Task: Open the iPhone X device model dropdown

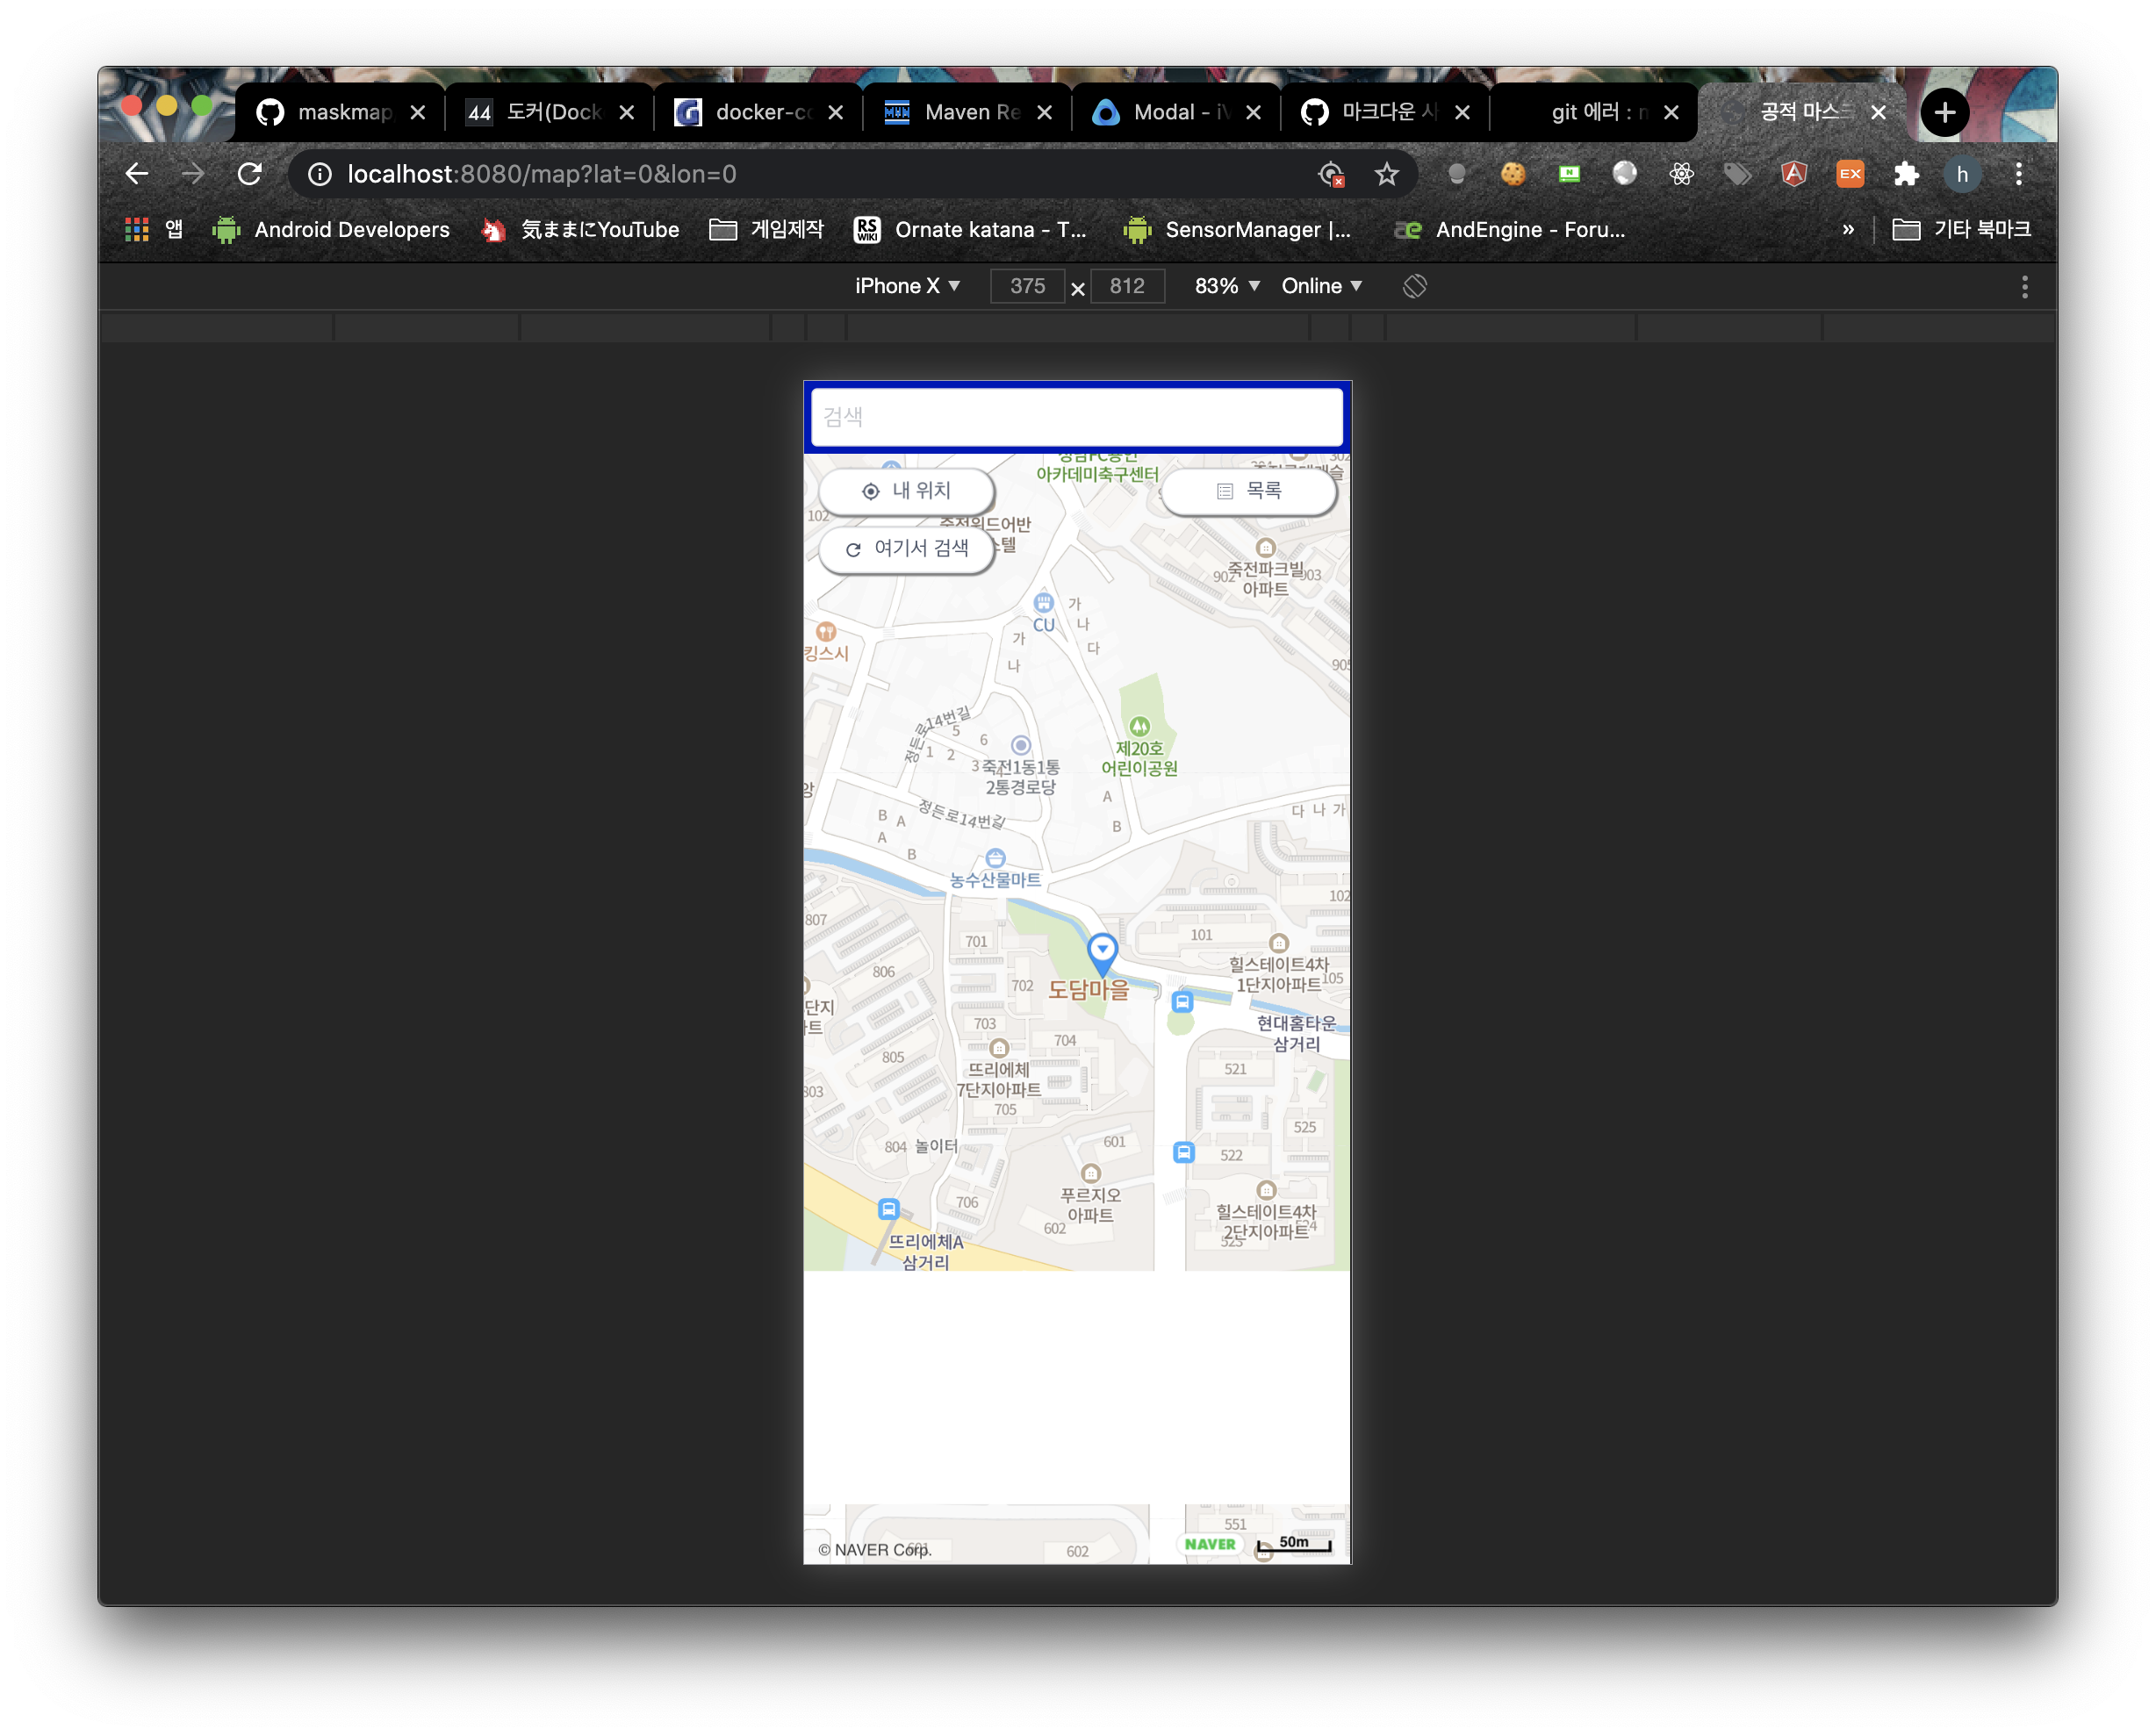Action: click(x=906, y=286)
